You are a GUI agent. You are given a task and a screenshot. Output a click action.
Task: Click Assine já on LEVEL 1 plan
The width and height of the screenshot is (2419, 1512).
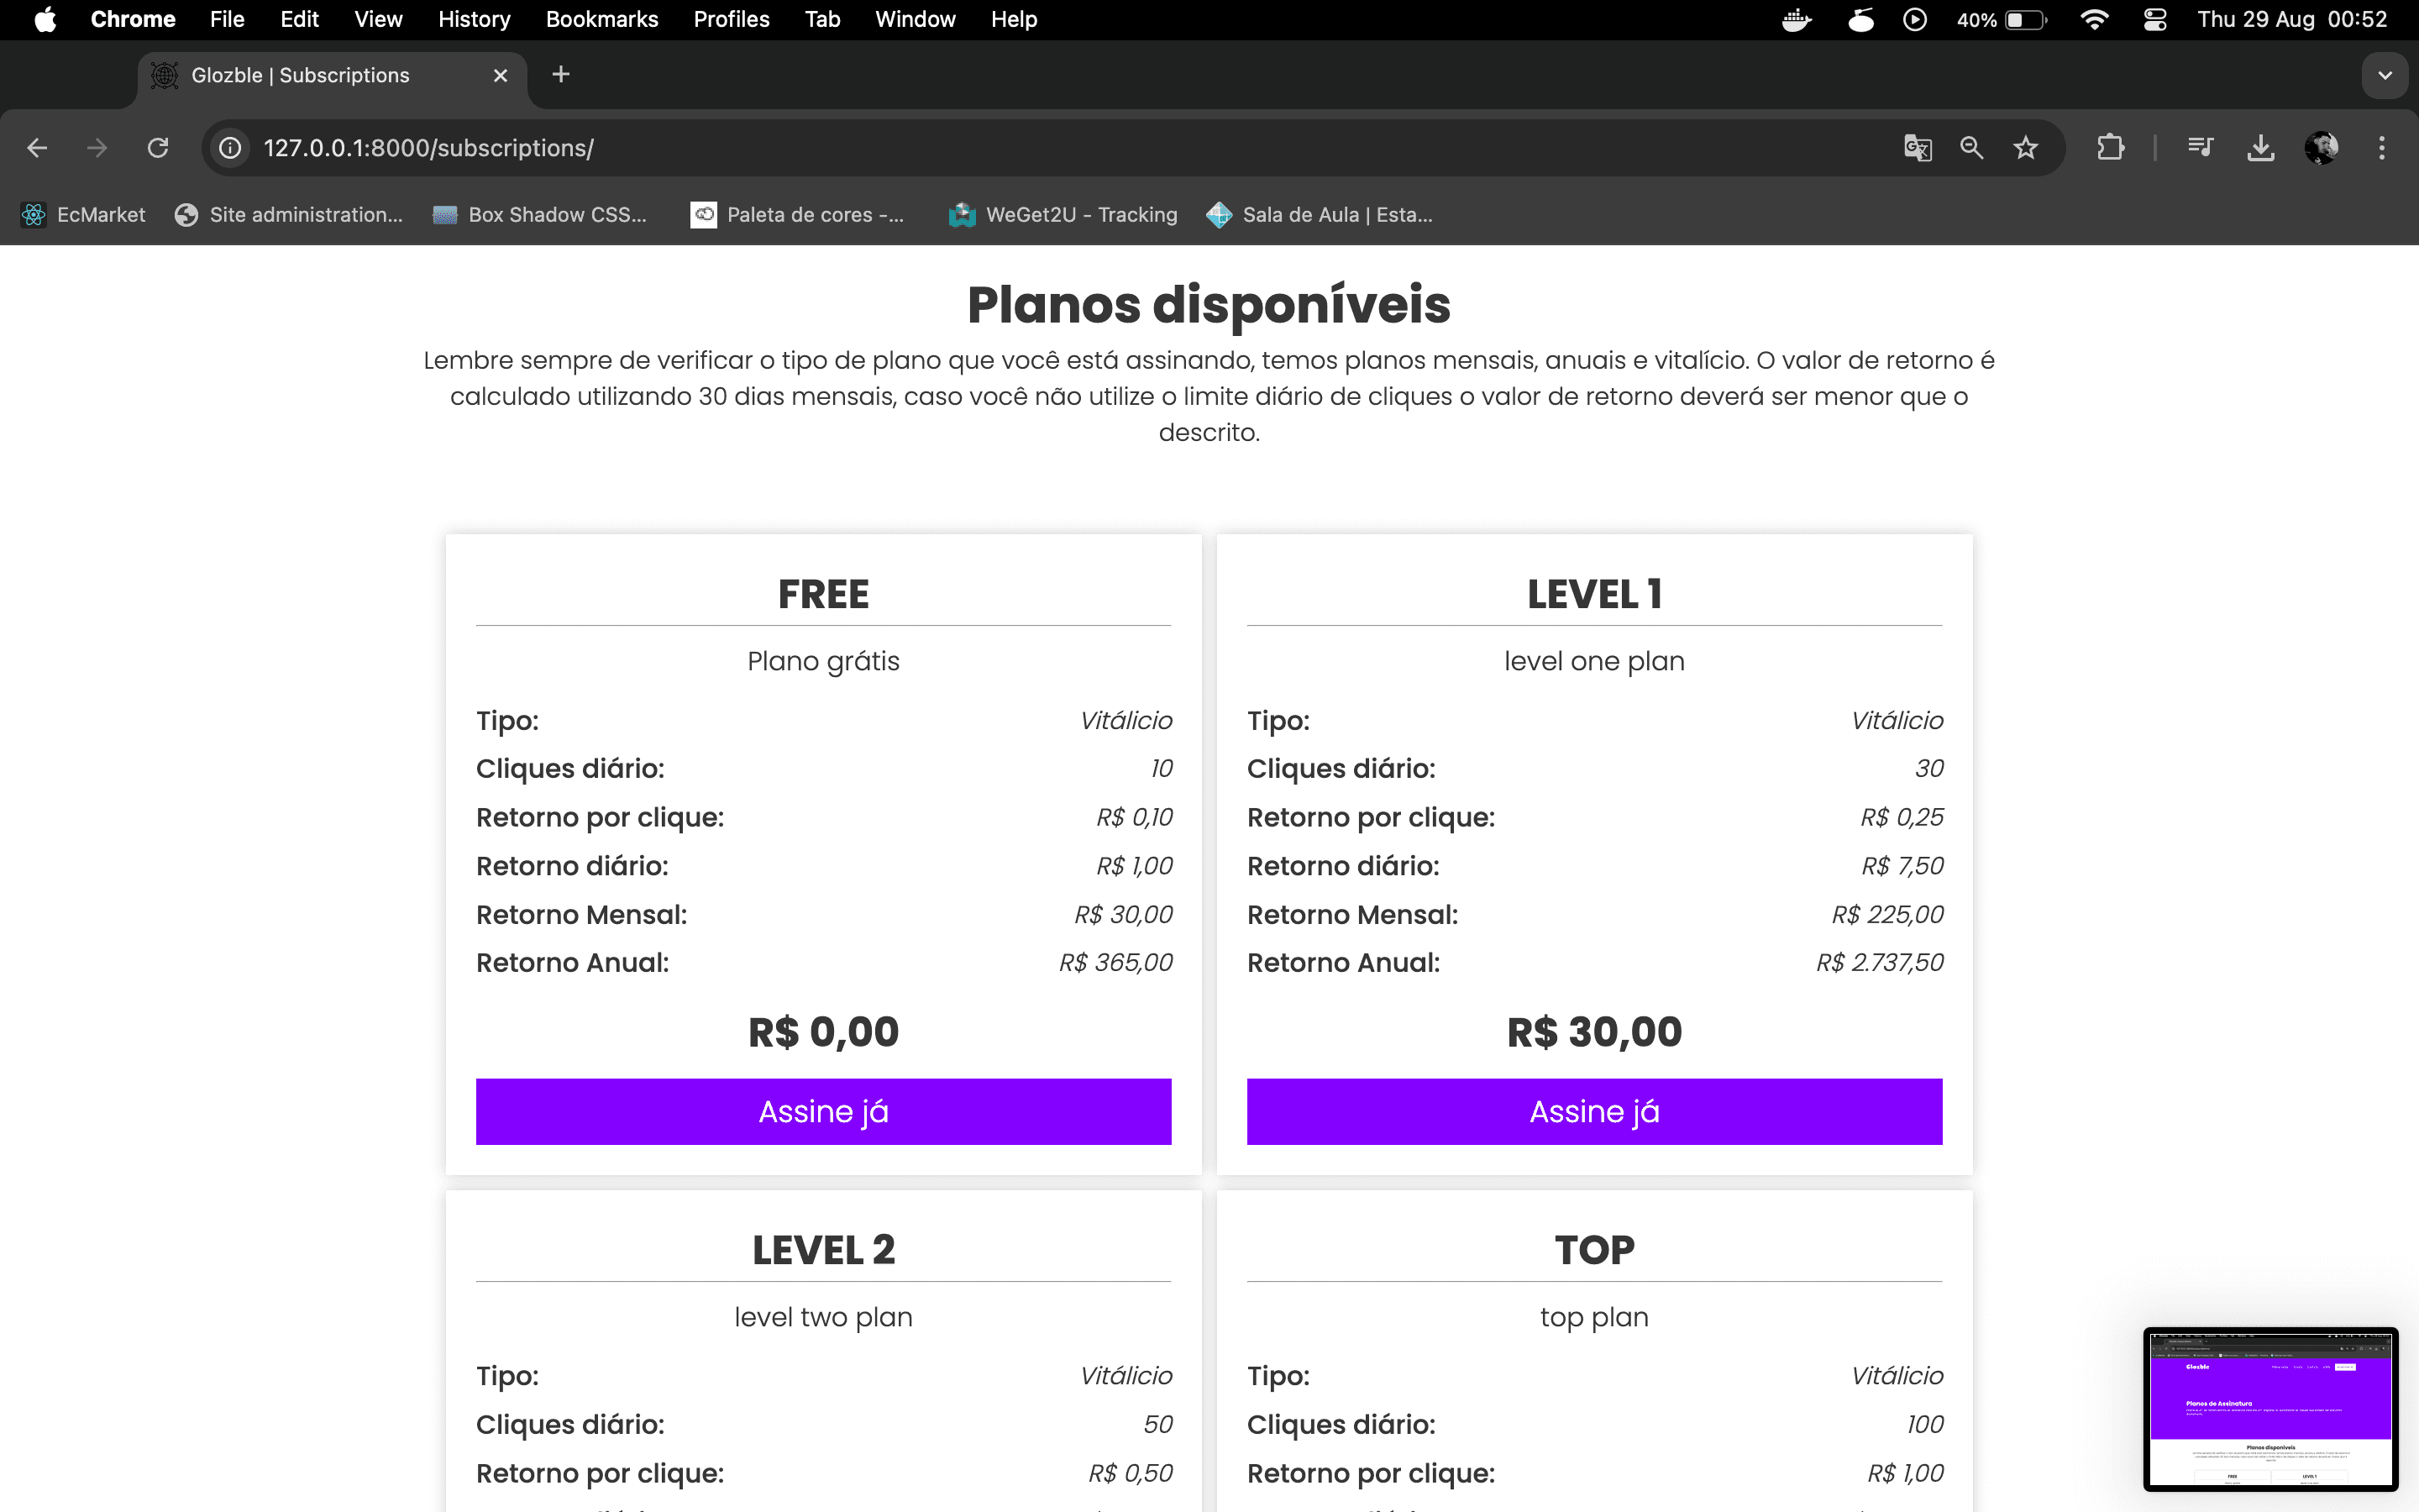1594,1111
